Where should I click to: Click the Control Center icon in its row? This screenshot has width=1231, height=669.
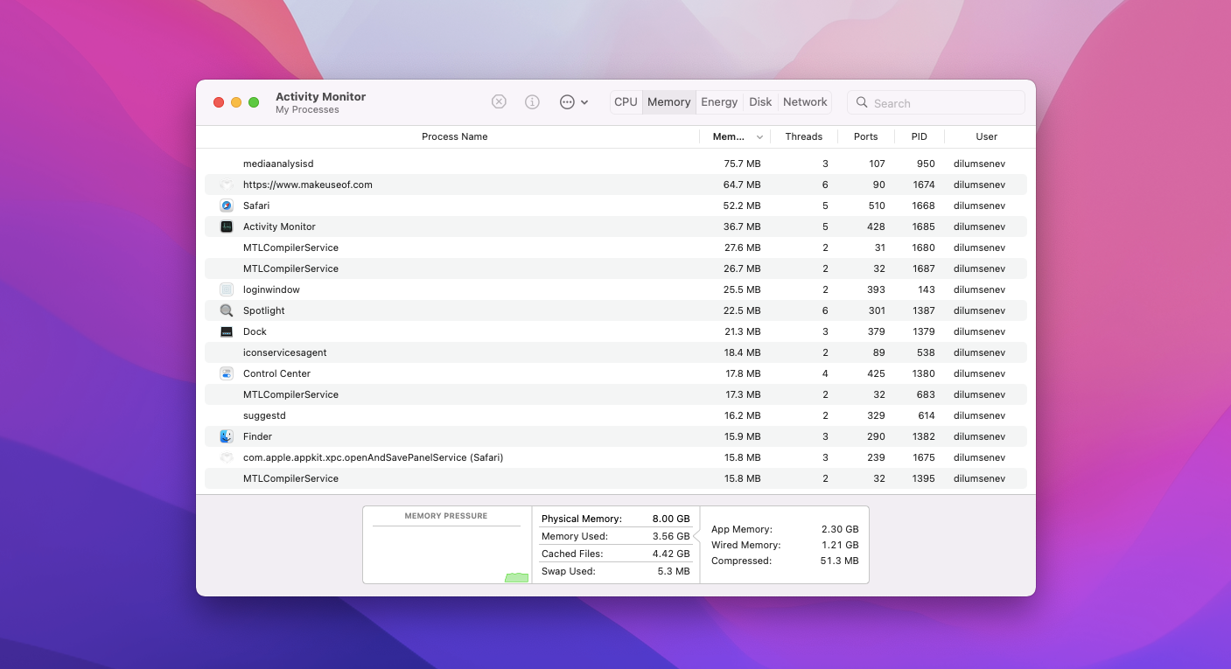(227, 373)
